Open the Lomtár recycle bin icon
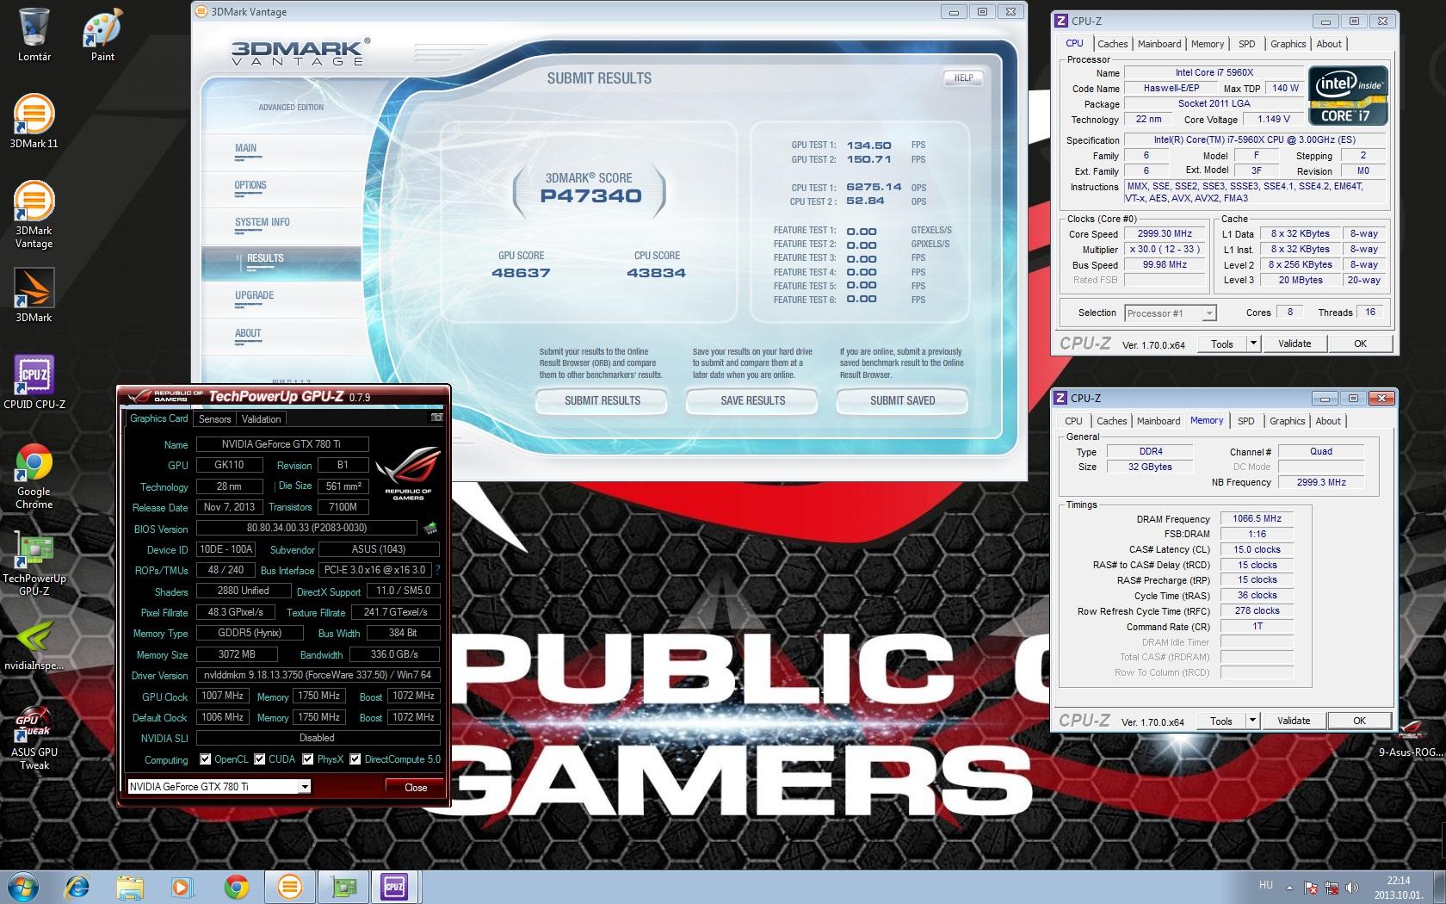Screen dimensions: 1446x904 point(34,34)
